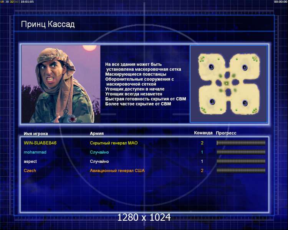Viewport: 288px width, 230px height.
Task: Click team number for Czech
Action: click(202, 171)
